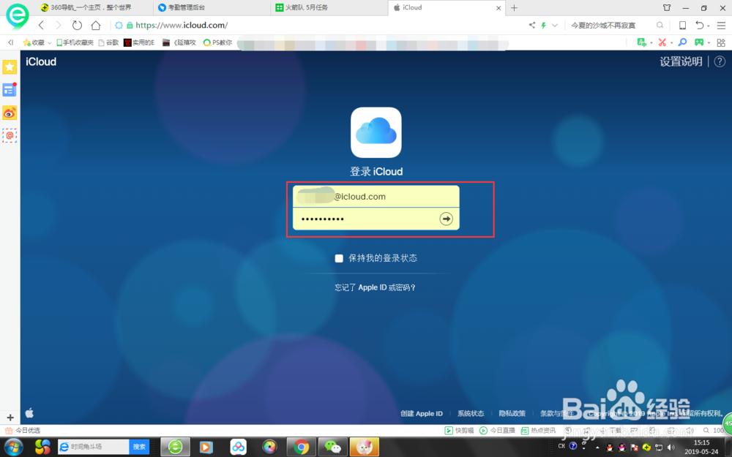Click the green translate icon
The image size is (732, 457).
click(x=642, y=42)
